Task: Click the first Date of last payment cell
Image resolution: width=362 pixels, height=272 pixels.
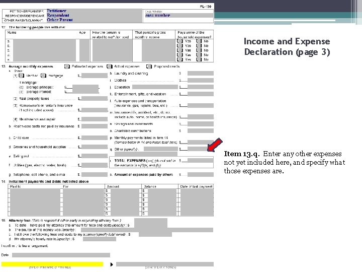Action: [x=197, y=191]
